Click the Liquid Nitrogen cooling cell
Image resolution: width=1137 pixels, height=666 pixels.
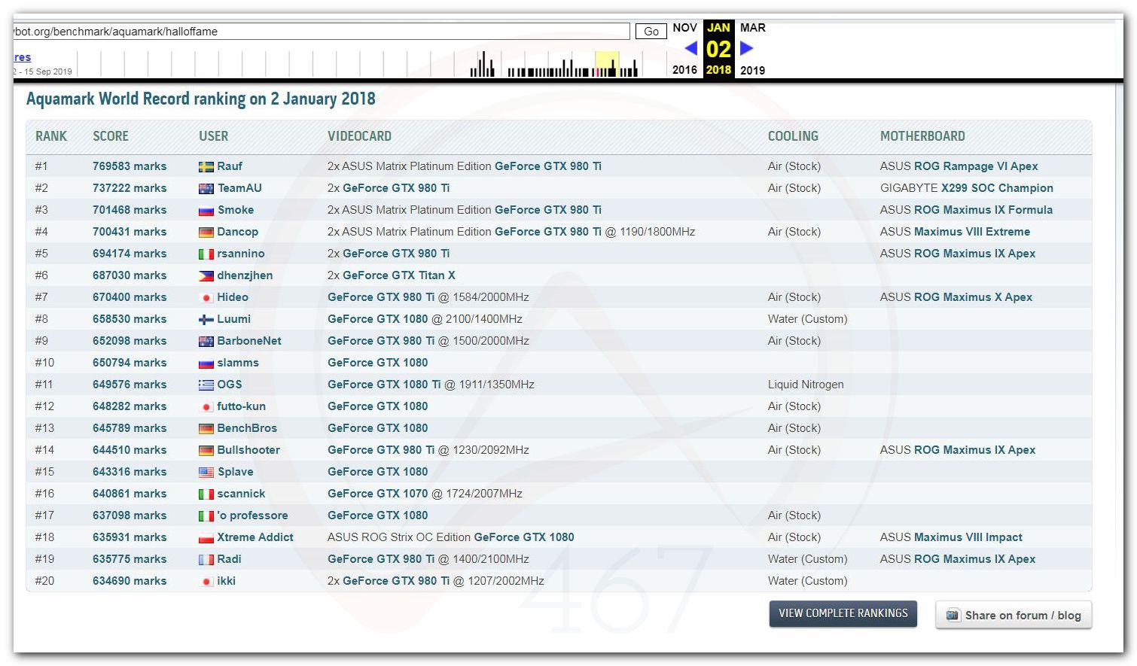806,385
